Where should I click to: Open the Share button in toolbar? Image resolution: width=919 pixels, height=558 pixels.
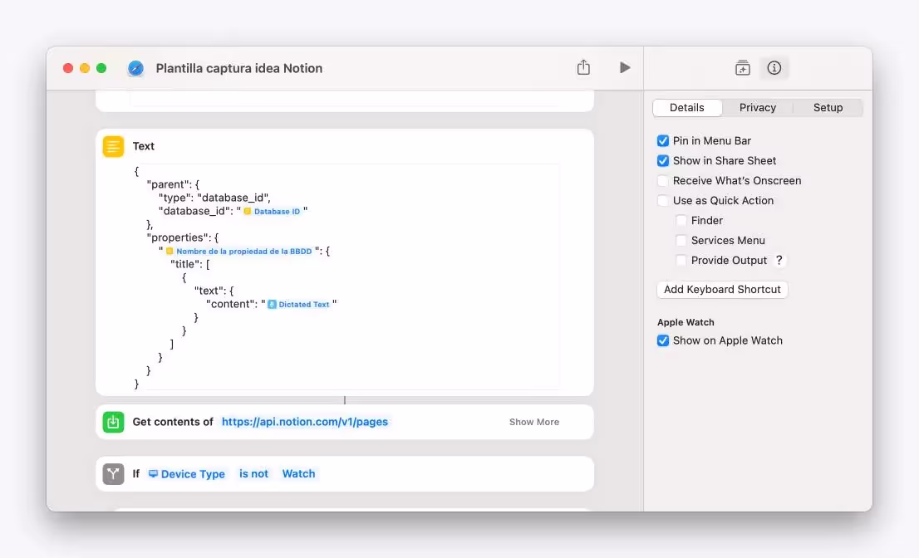tap(583, 67)
